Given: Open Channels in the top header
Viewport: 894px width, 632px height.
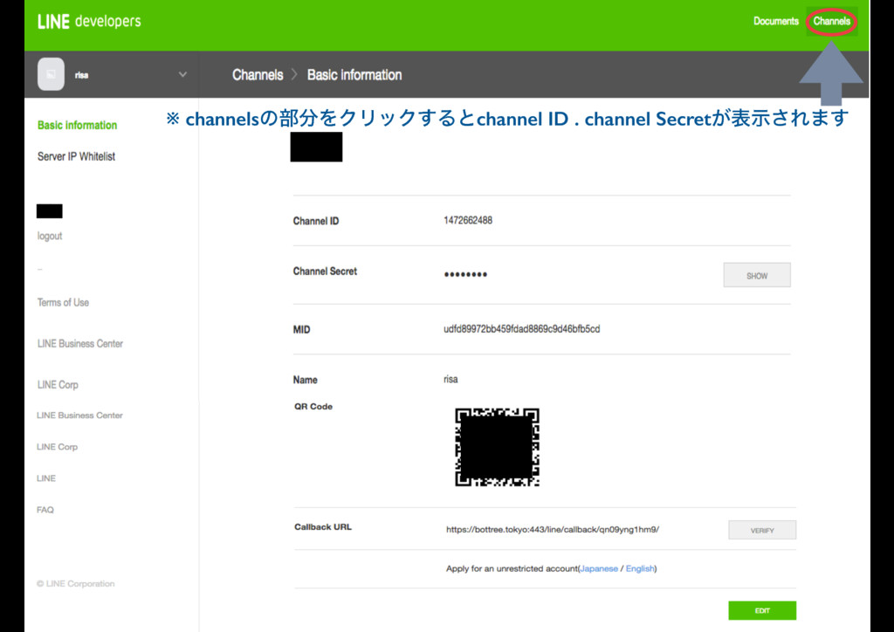Looking at the screenshot, I should [831, 21].
